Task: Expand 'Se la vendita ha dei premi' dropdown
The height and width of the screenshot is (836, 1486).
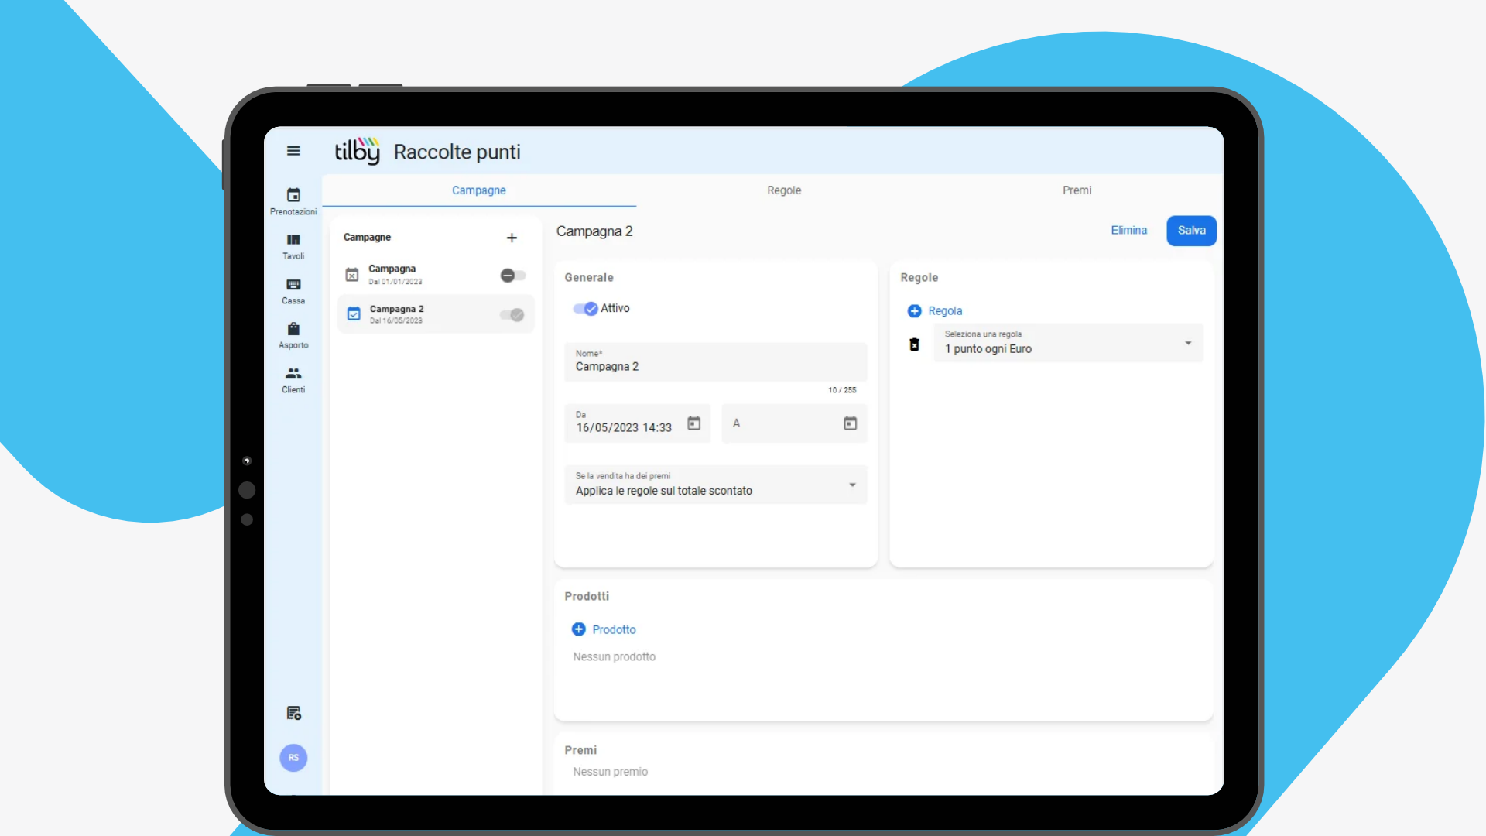Action: click(716, 485)
